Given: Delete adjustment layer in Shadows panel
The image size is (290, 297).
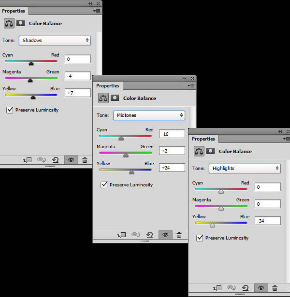Looking at the screenshot, I should pos(85,160).
